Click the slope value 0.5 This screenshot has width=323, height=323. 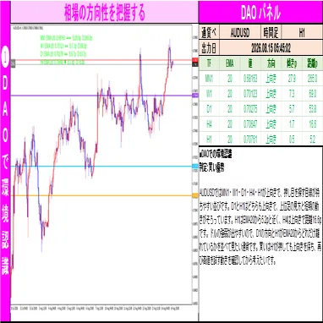click(x=292, y=139)
